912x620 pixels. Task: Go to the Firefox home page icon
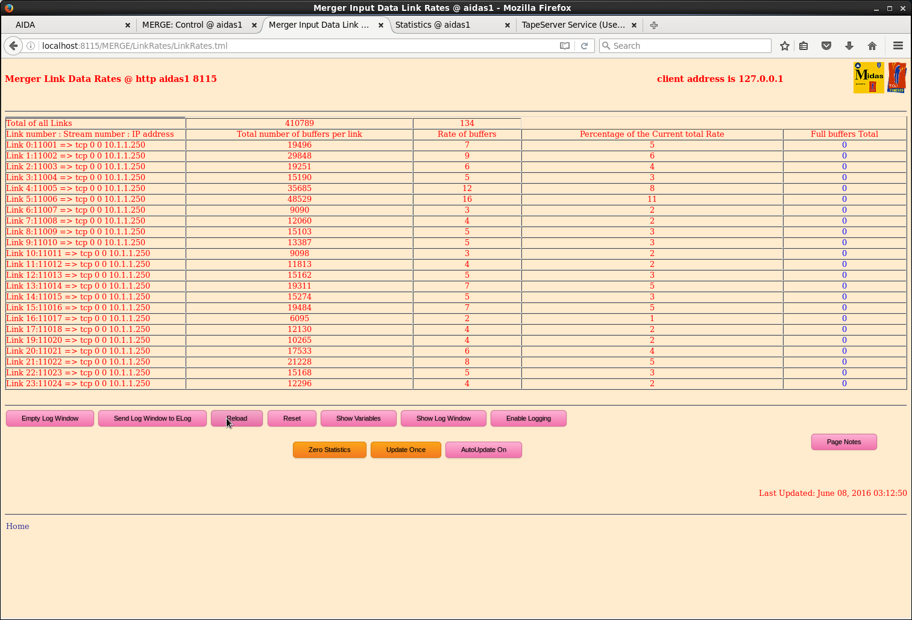click(x=872, y=46)
